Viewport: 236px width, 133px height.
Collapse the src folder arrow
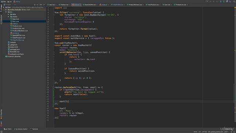(6, 12)
